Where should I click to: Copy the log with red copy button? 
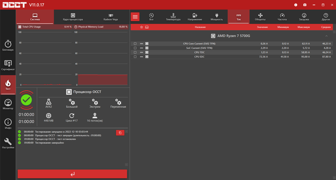click(120, 133)
